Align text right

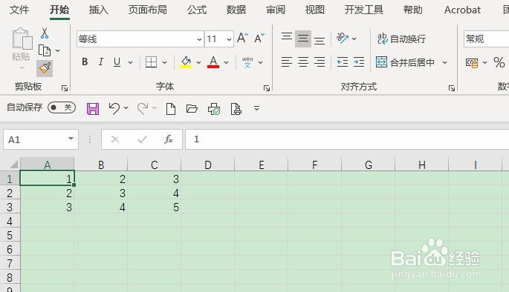(x=320, y=62)
